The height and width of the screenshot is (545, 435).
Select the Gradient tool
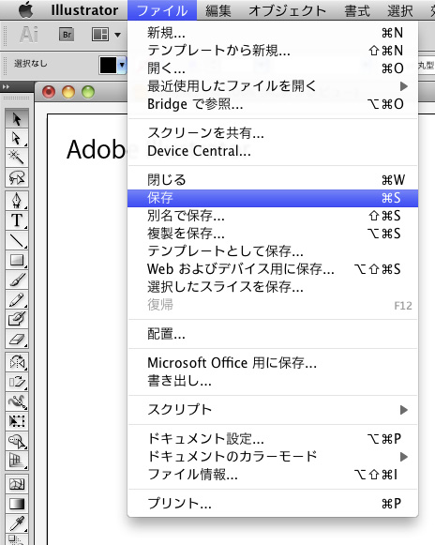point(17,504)
